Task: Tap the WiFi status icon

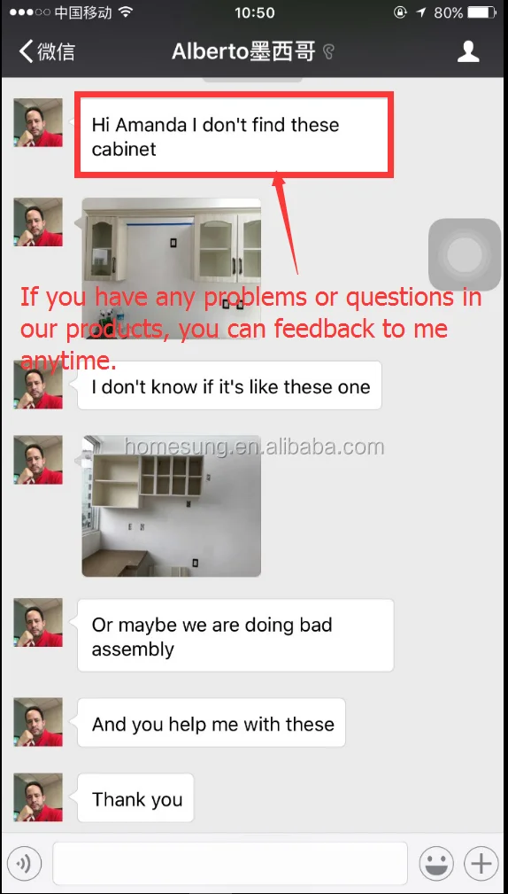Action: [x=127, y=12]
